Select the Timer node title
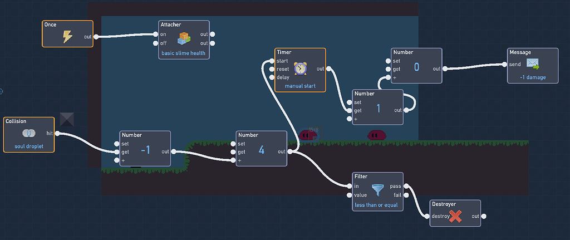Image resolution: width=570 pixels, height=240 pixels. point(283,52)
